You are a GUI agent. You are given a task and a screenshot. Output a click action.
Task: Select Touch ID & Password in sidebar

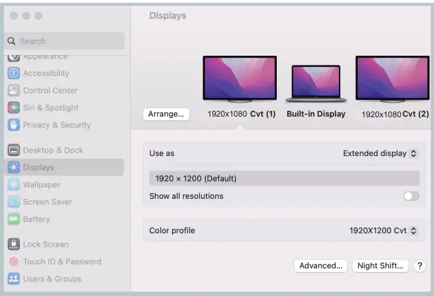61,262
